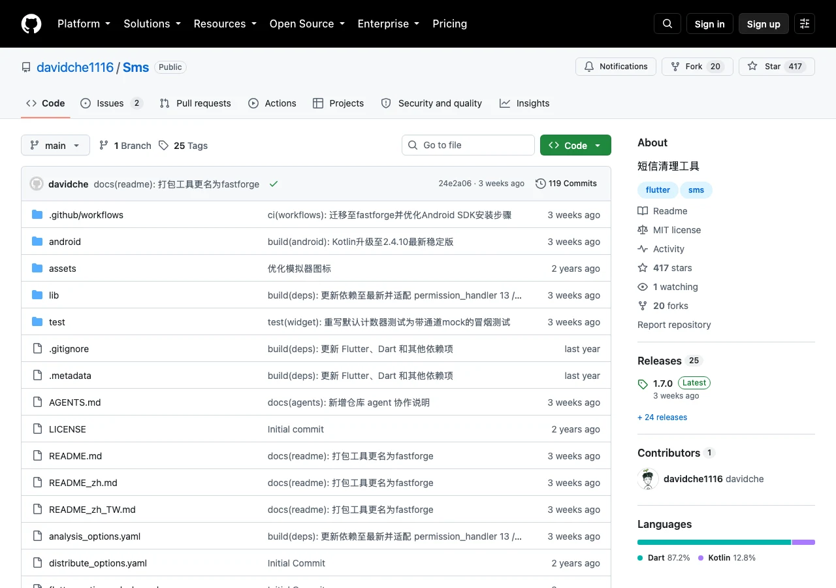
Task: Click the green check status icon
Action: point(274,184)
